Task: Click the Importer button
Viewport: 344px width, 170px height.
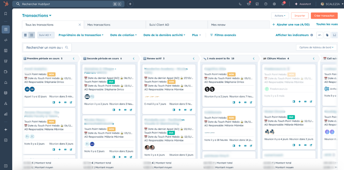Action: tap(300, 16)
